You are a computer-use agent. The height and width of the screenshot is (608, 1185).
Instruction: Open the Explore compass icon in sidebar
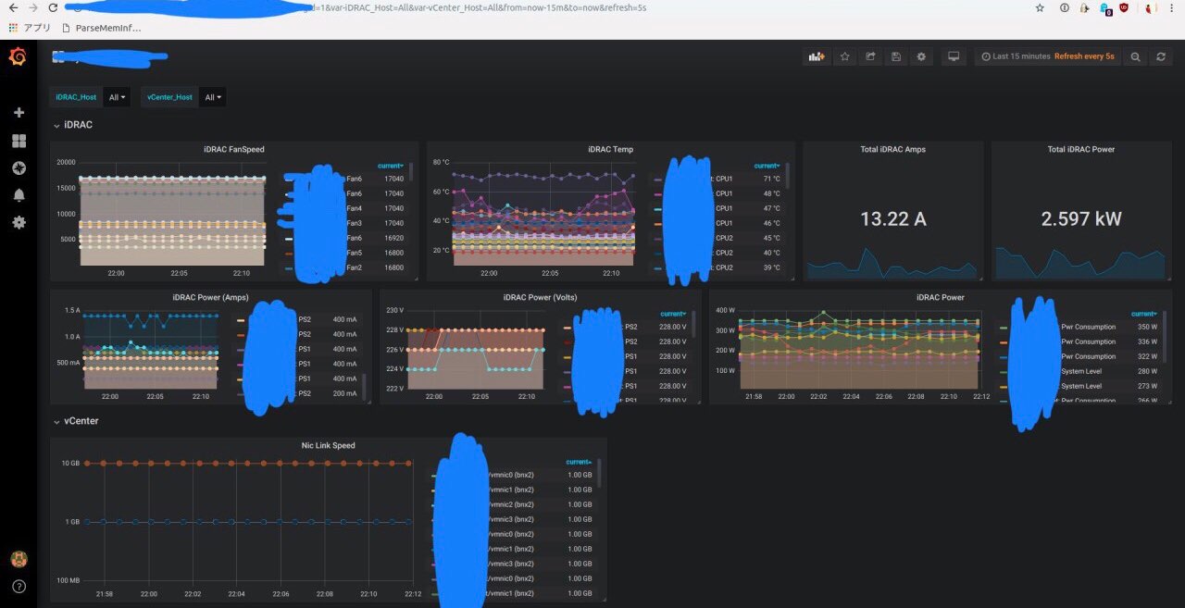tap(19, 168)
